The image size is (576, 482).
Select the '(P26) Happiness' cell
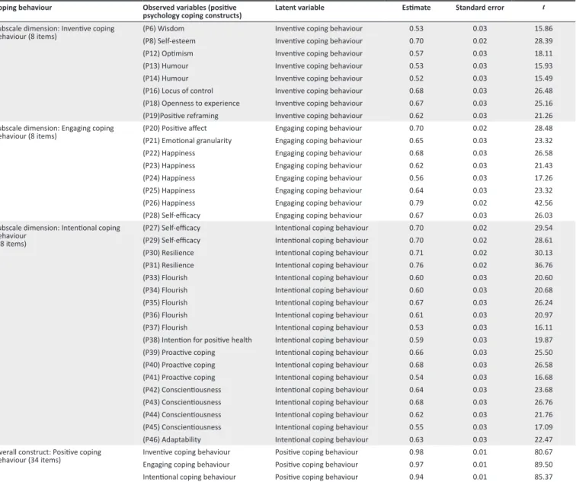pos(169,203)
